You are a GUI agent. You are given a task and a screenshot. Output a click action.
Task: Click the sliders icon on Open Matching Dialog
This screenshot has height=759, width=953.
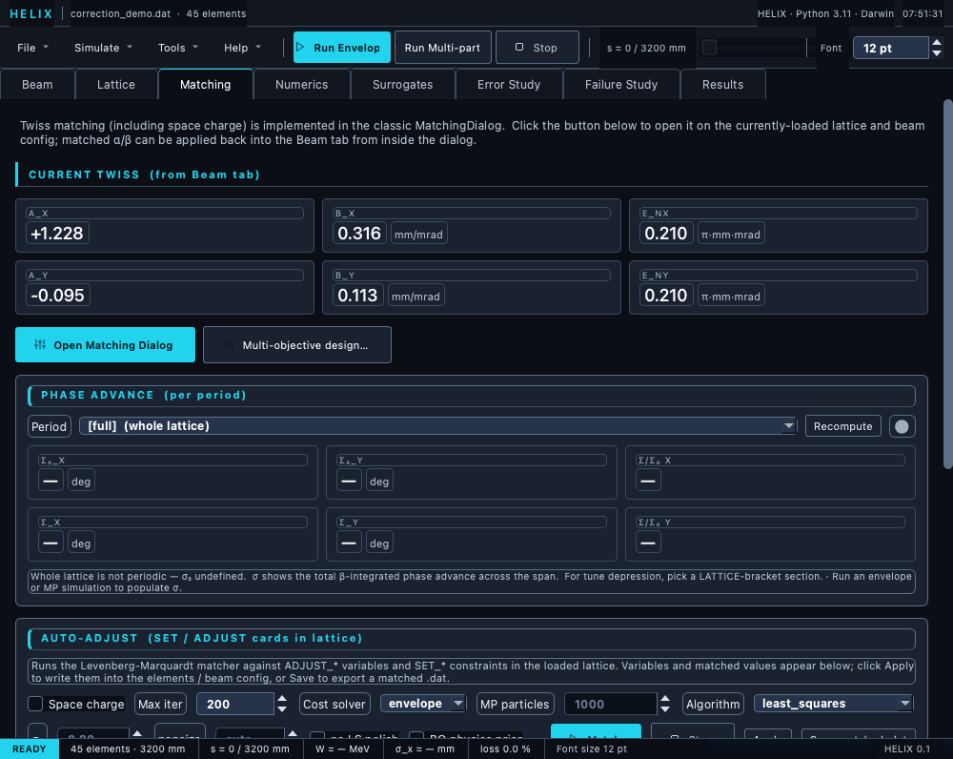point(40,344)
